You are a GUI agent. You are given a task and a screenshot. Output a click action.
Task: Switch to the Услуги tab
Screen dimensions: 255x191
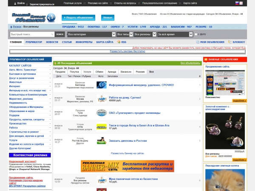coord(87,72)
